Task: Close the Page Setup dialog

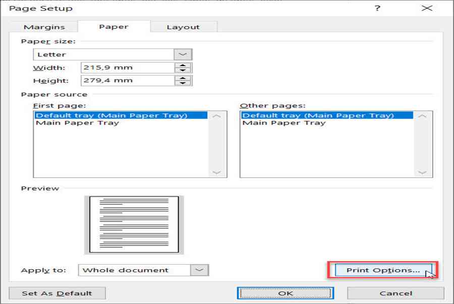Action: (427, 8)
